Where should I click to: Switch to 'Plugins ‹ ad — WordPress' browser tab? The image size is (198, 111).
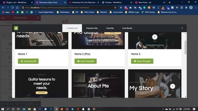[x=16, y=2]
